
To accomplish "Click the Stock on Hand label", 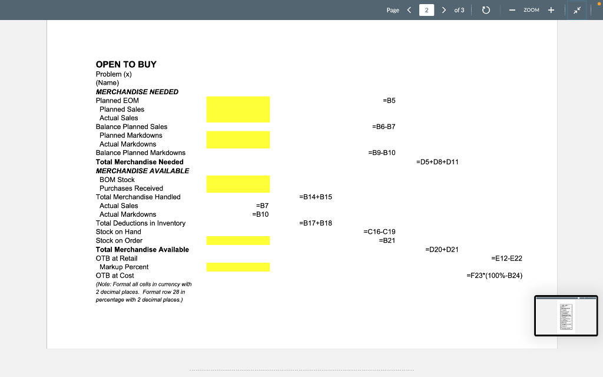I will click(x=118, y=232).
